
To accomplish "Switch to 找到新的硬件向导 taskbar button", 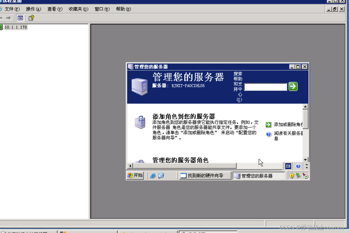I will coord(205,176).
